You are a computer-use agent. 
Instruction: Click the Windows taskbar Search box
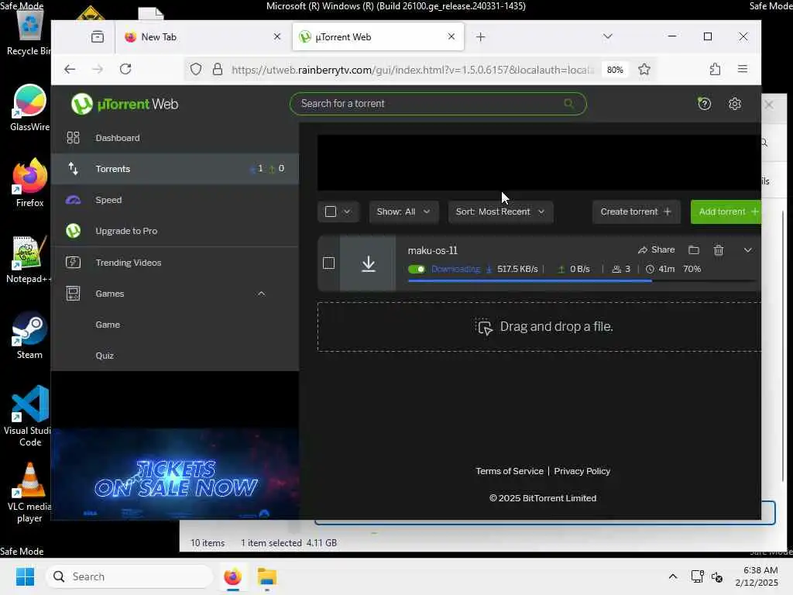pos(129,576)
